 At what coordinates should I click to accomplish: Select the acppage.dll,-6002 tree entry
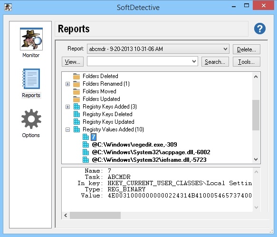click(151, 152)
